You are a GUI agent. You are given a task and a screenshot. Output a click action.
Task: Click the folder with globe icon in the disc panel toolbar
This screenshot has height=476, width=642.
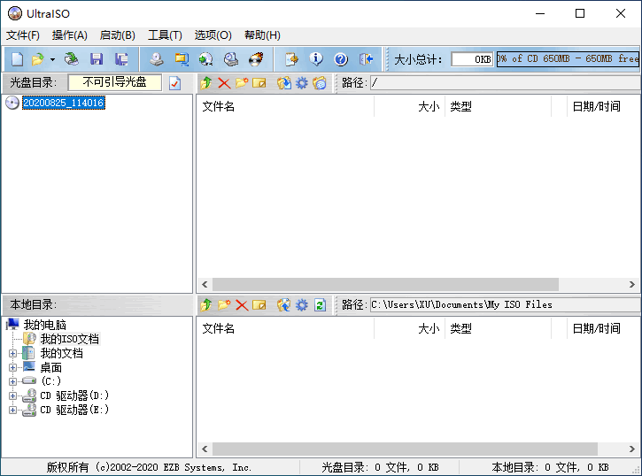(320, 83)
